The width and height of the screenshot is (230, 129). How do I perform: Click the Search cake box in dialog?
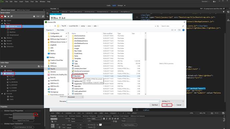(x=172, y=26)
